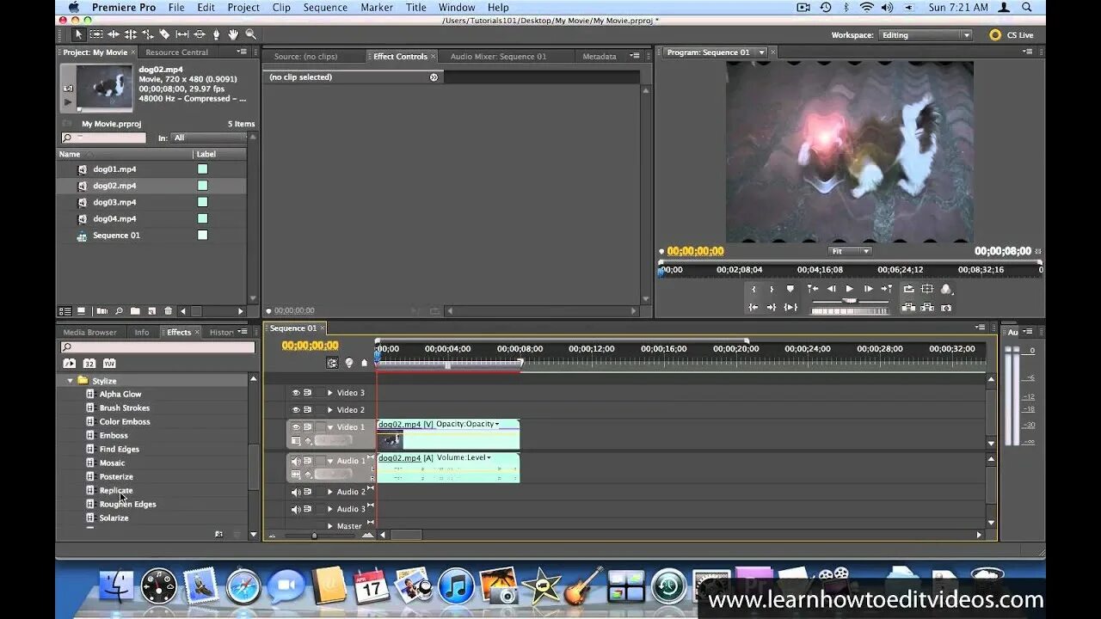
Task: Click Play in Program monitor
Action: [x=849, y=289]
